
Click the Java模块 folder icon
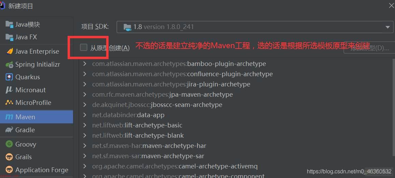(x=9, y=25)
